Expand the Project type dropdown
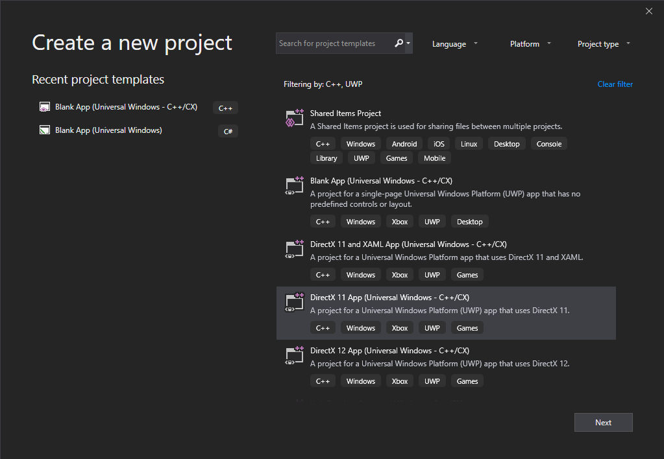 (604, 44)
